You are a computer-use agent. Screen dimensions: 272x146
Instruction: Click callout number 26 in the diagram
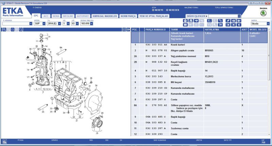(96, 85)
